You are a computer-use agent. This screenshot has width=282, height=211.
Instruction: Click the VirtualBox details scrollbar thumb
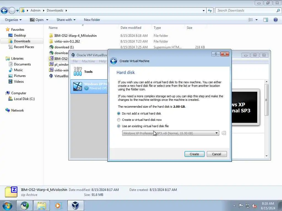(267, 100)
